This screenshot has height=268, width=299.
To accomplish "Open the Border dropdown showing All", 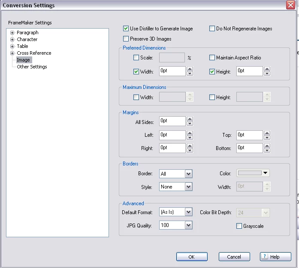I will pos(175,174).
